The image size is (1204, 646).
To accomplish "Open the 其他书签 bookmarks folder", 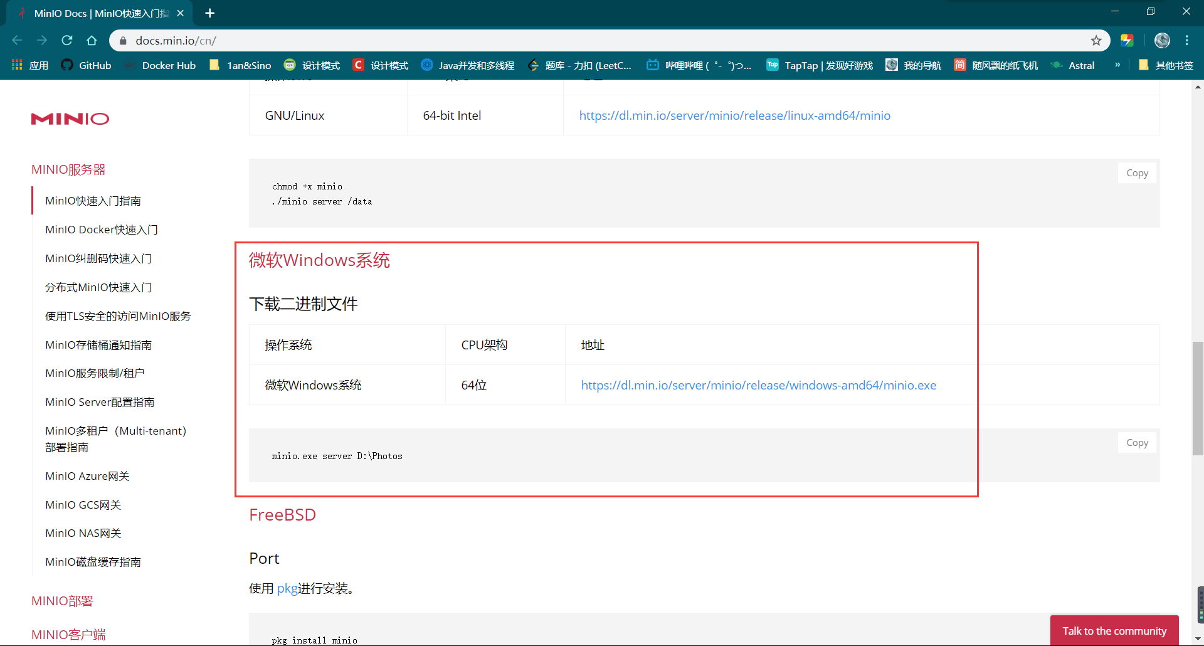I will (x=1168, y=65).
